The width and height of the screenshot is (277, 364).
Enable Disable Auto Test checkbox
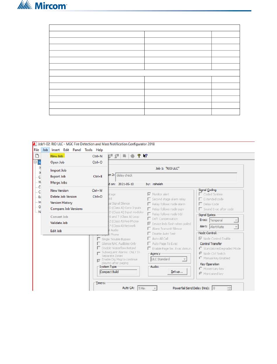[x=149, y=234]
